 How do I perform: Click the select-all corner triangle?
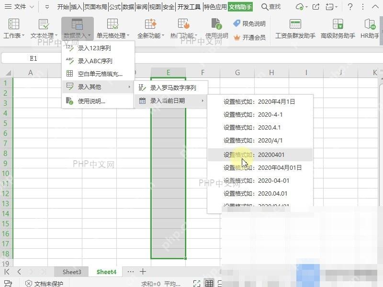(x=8, y=73)
